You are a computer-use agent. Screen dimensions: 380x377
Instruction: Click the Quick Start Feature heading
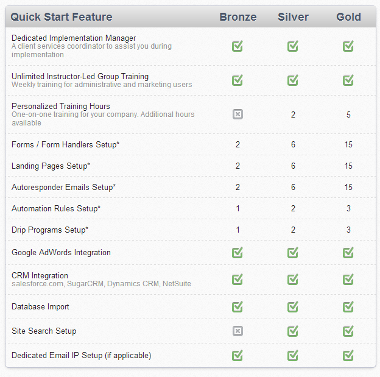point(62,17)
